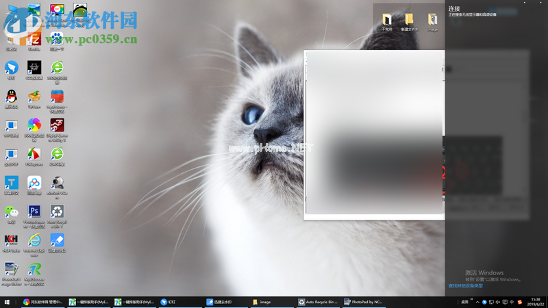Launch the Internet Explorer shortcut
Image resolution: width=548 pixels, height=308 pixels.
click(34, 245)
